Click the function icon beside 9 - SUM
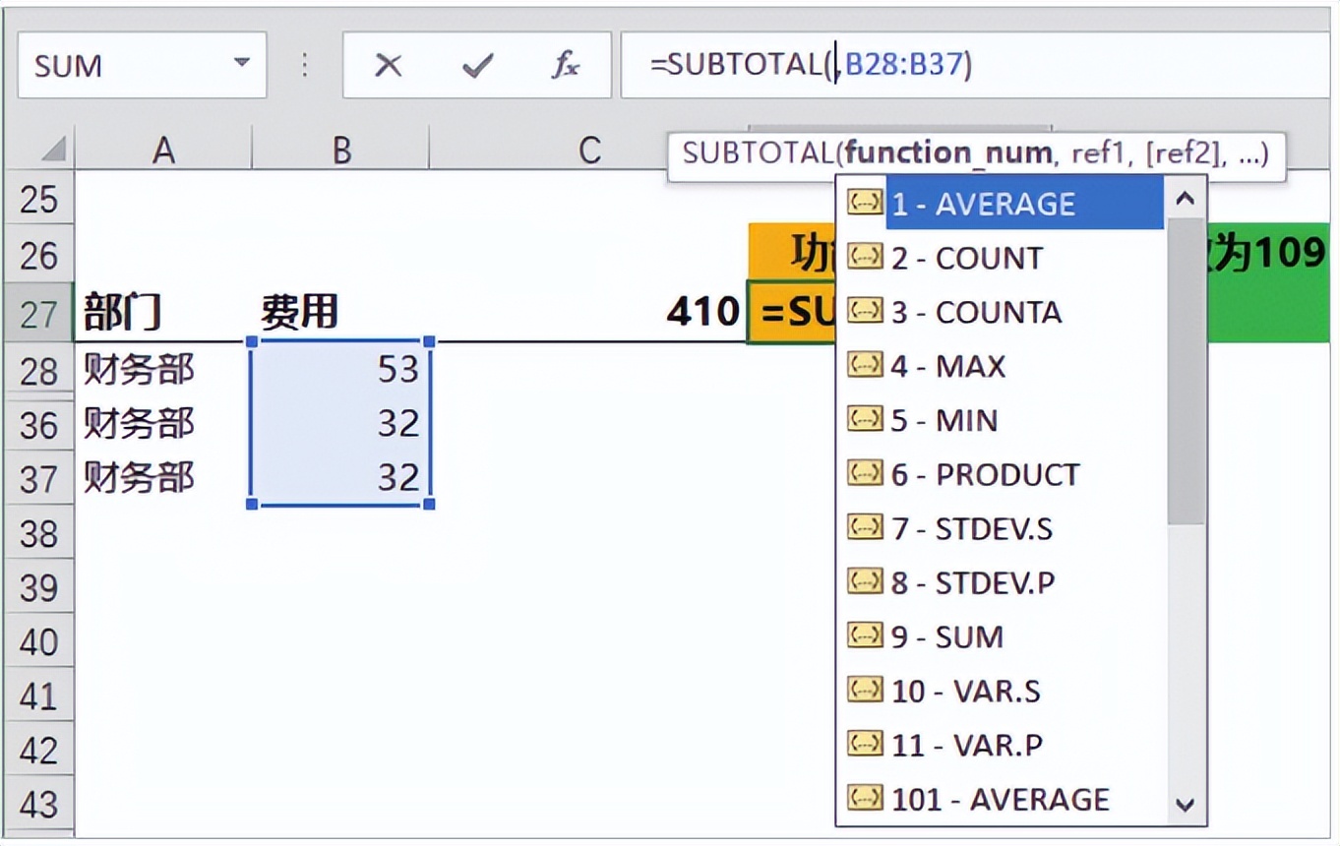The width and height of the screenshot is (1340, 846). 864,636
